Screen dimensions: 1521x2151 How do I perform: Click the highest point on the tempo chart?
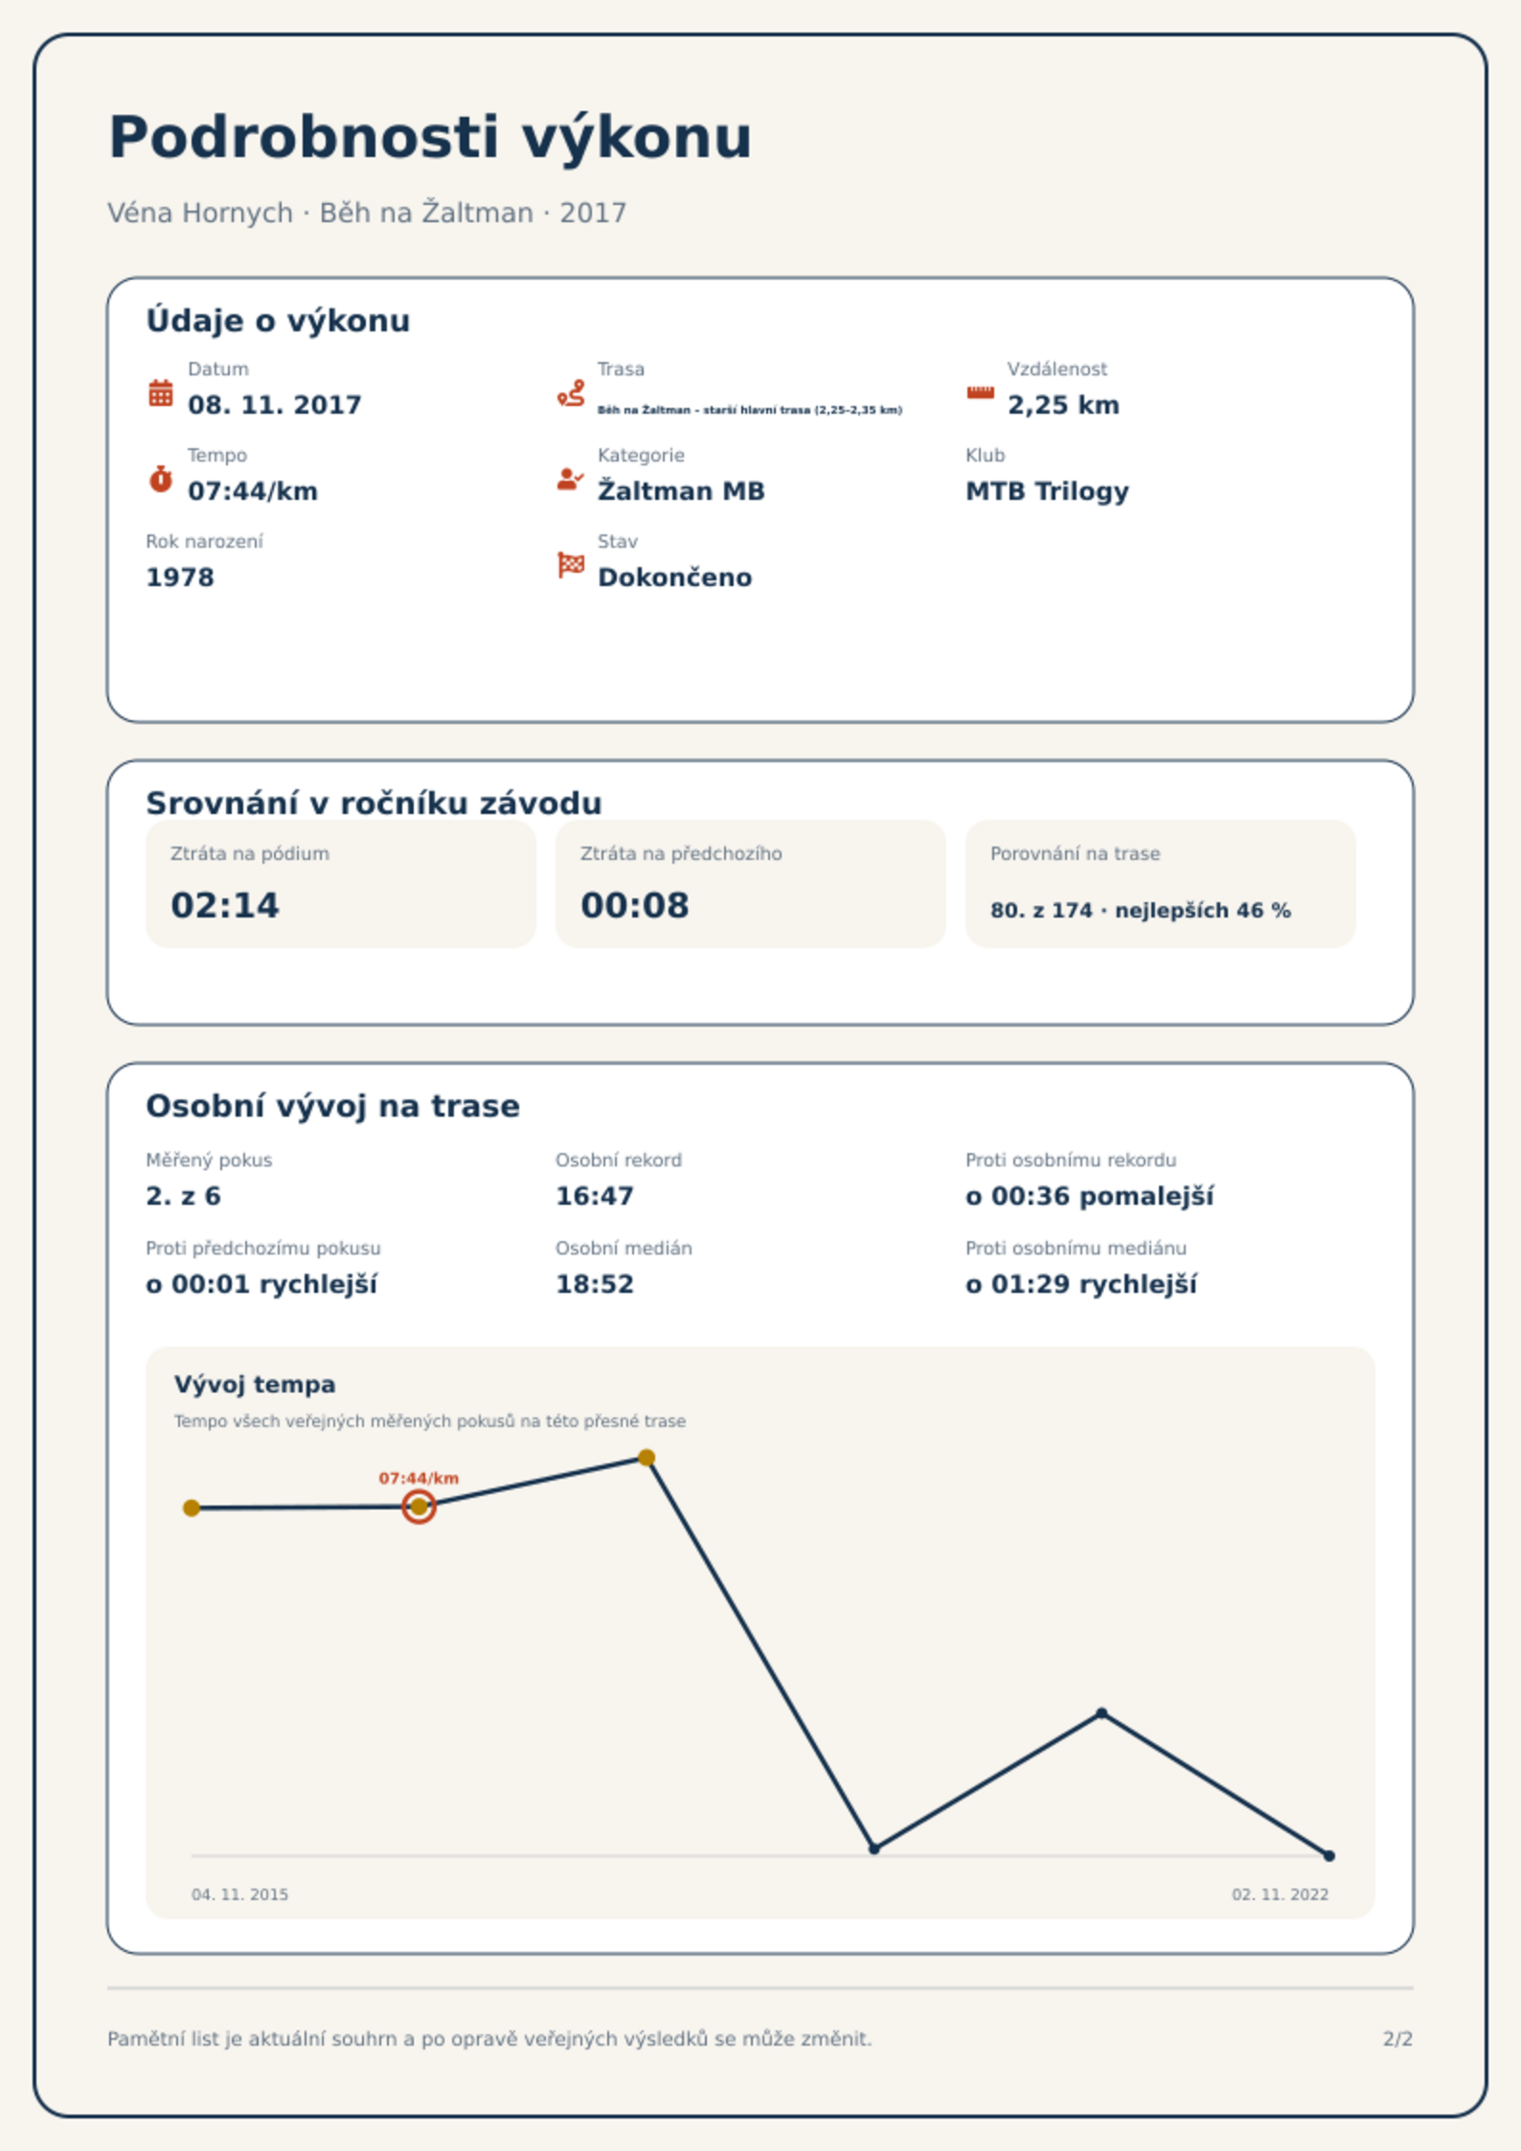pos(647,1458)
